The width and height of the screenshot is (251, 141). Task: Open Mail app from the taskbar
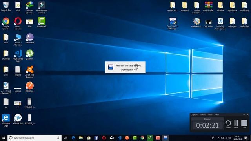pos(111,138)
